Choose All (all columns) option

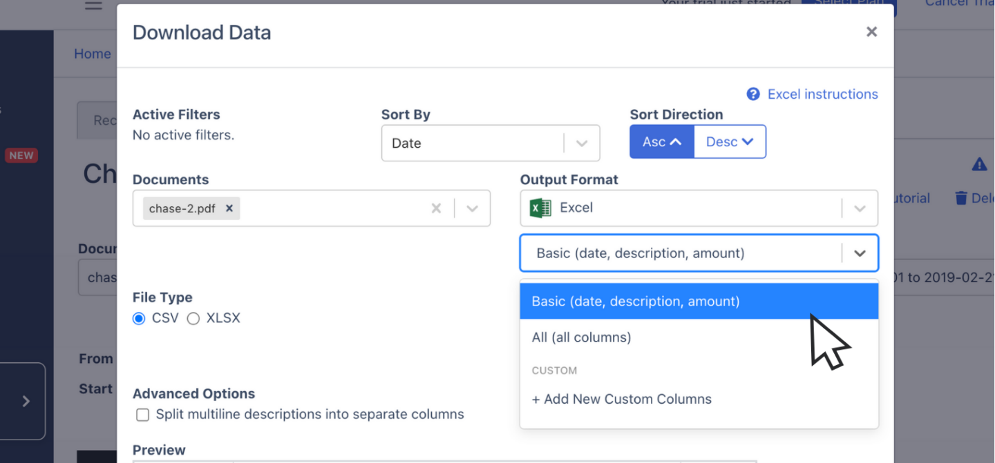tap(699, 337)
